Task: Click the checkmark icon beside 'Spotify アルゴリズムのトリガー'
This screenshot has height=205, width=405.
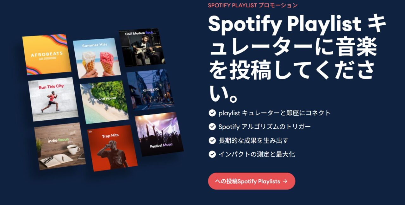Action: coord(212,127)
